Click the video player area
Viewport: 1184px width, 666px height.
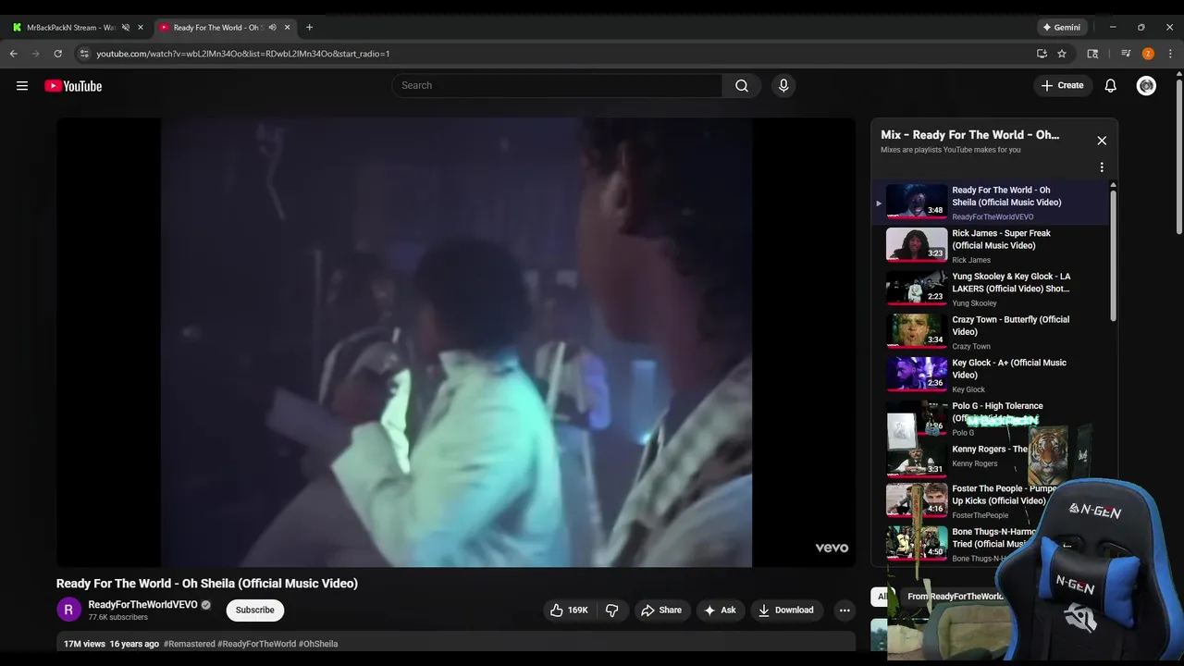[x=456, y=342]
